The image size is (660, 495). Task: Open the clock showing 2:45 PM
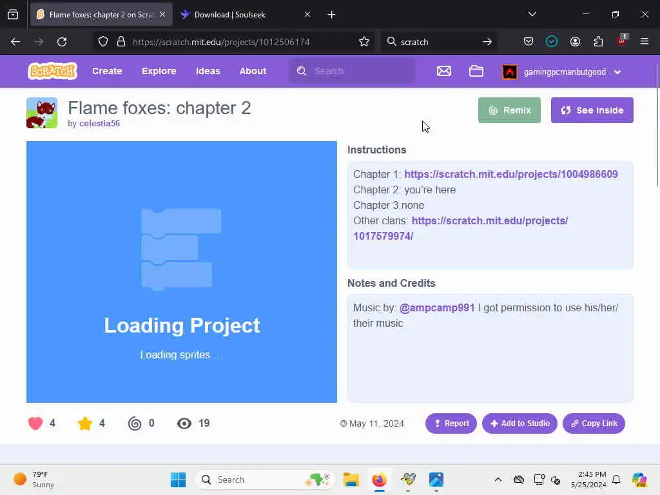588,480
